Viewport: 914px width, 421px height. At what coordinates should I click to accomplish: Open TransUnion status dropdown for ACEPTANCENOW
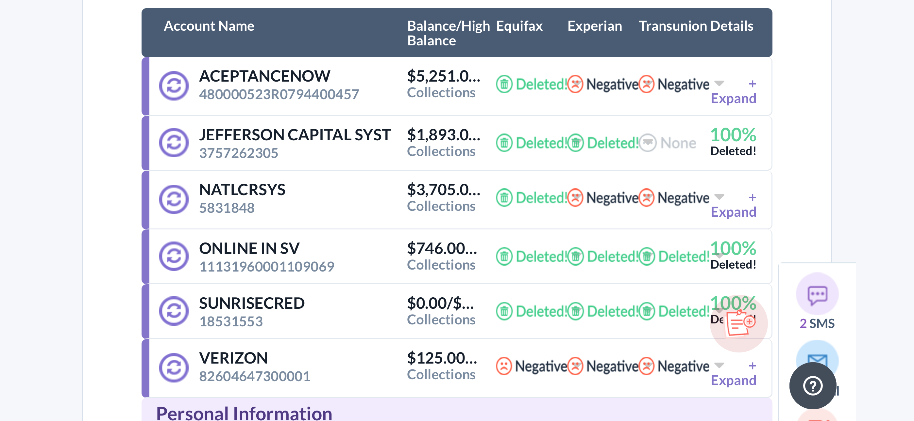click(719, 84)
